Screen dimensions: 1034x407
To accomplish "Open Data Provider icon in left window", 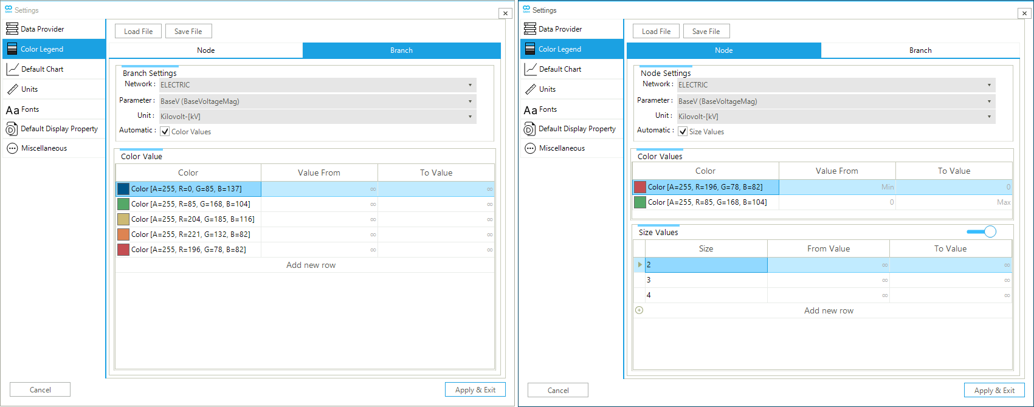I will click(x=12, y=29).
